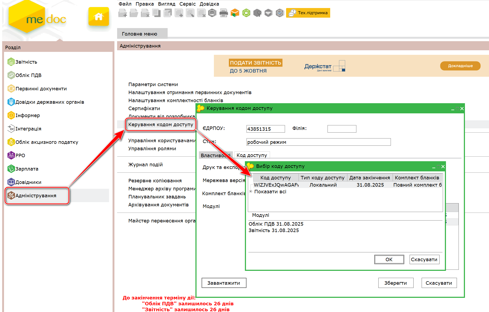The width and height of the screenshot is (489, 312).
Task: Open Тех.підтримка support chat
Action: [x=308, y=13]
